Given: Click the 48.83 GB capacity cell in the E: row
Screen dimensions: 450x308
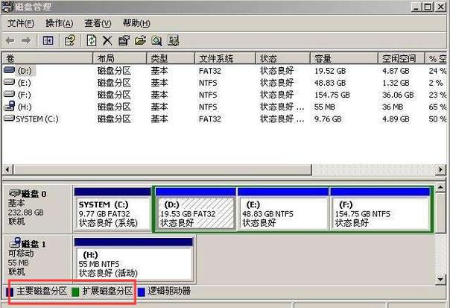Looking at the screenshot, I should point(330,83).
